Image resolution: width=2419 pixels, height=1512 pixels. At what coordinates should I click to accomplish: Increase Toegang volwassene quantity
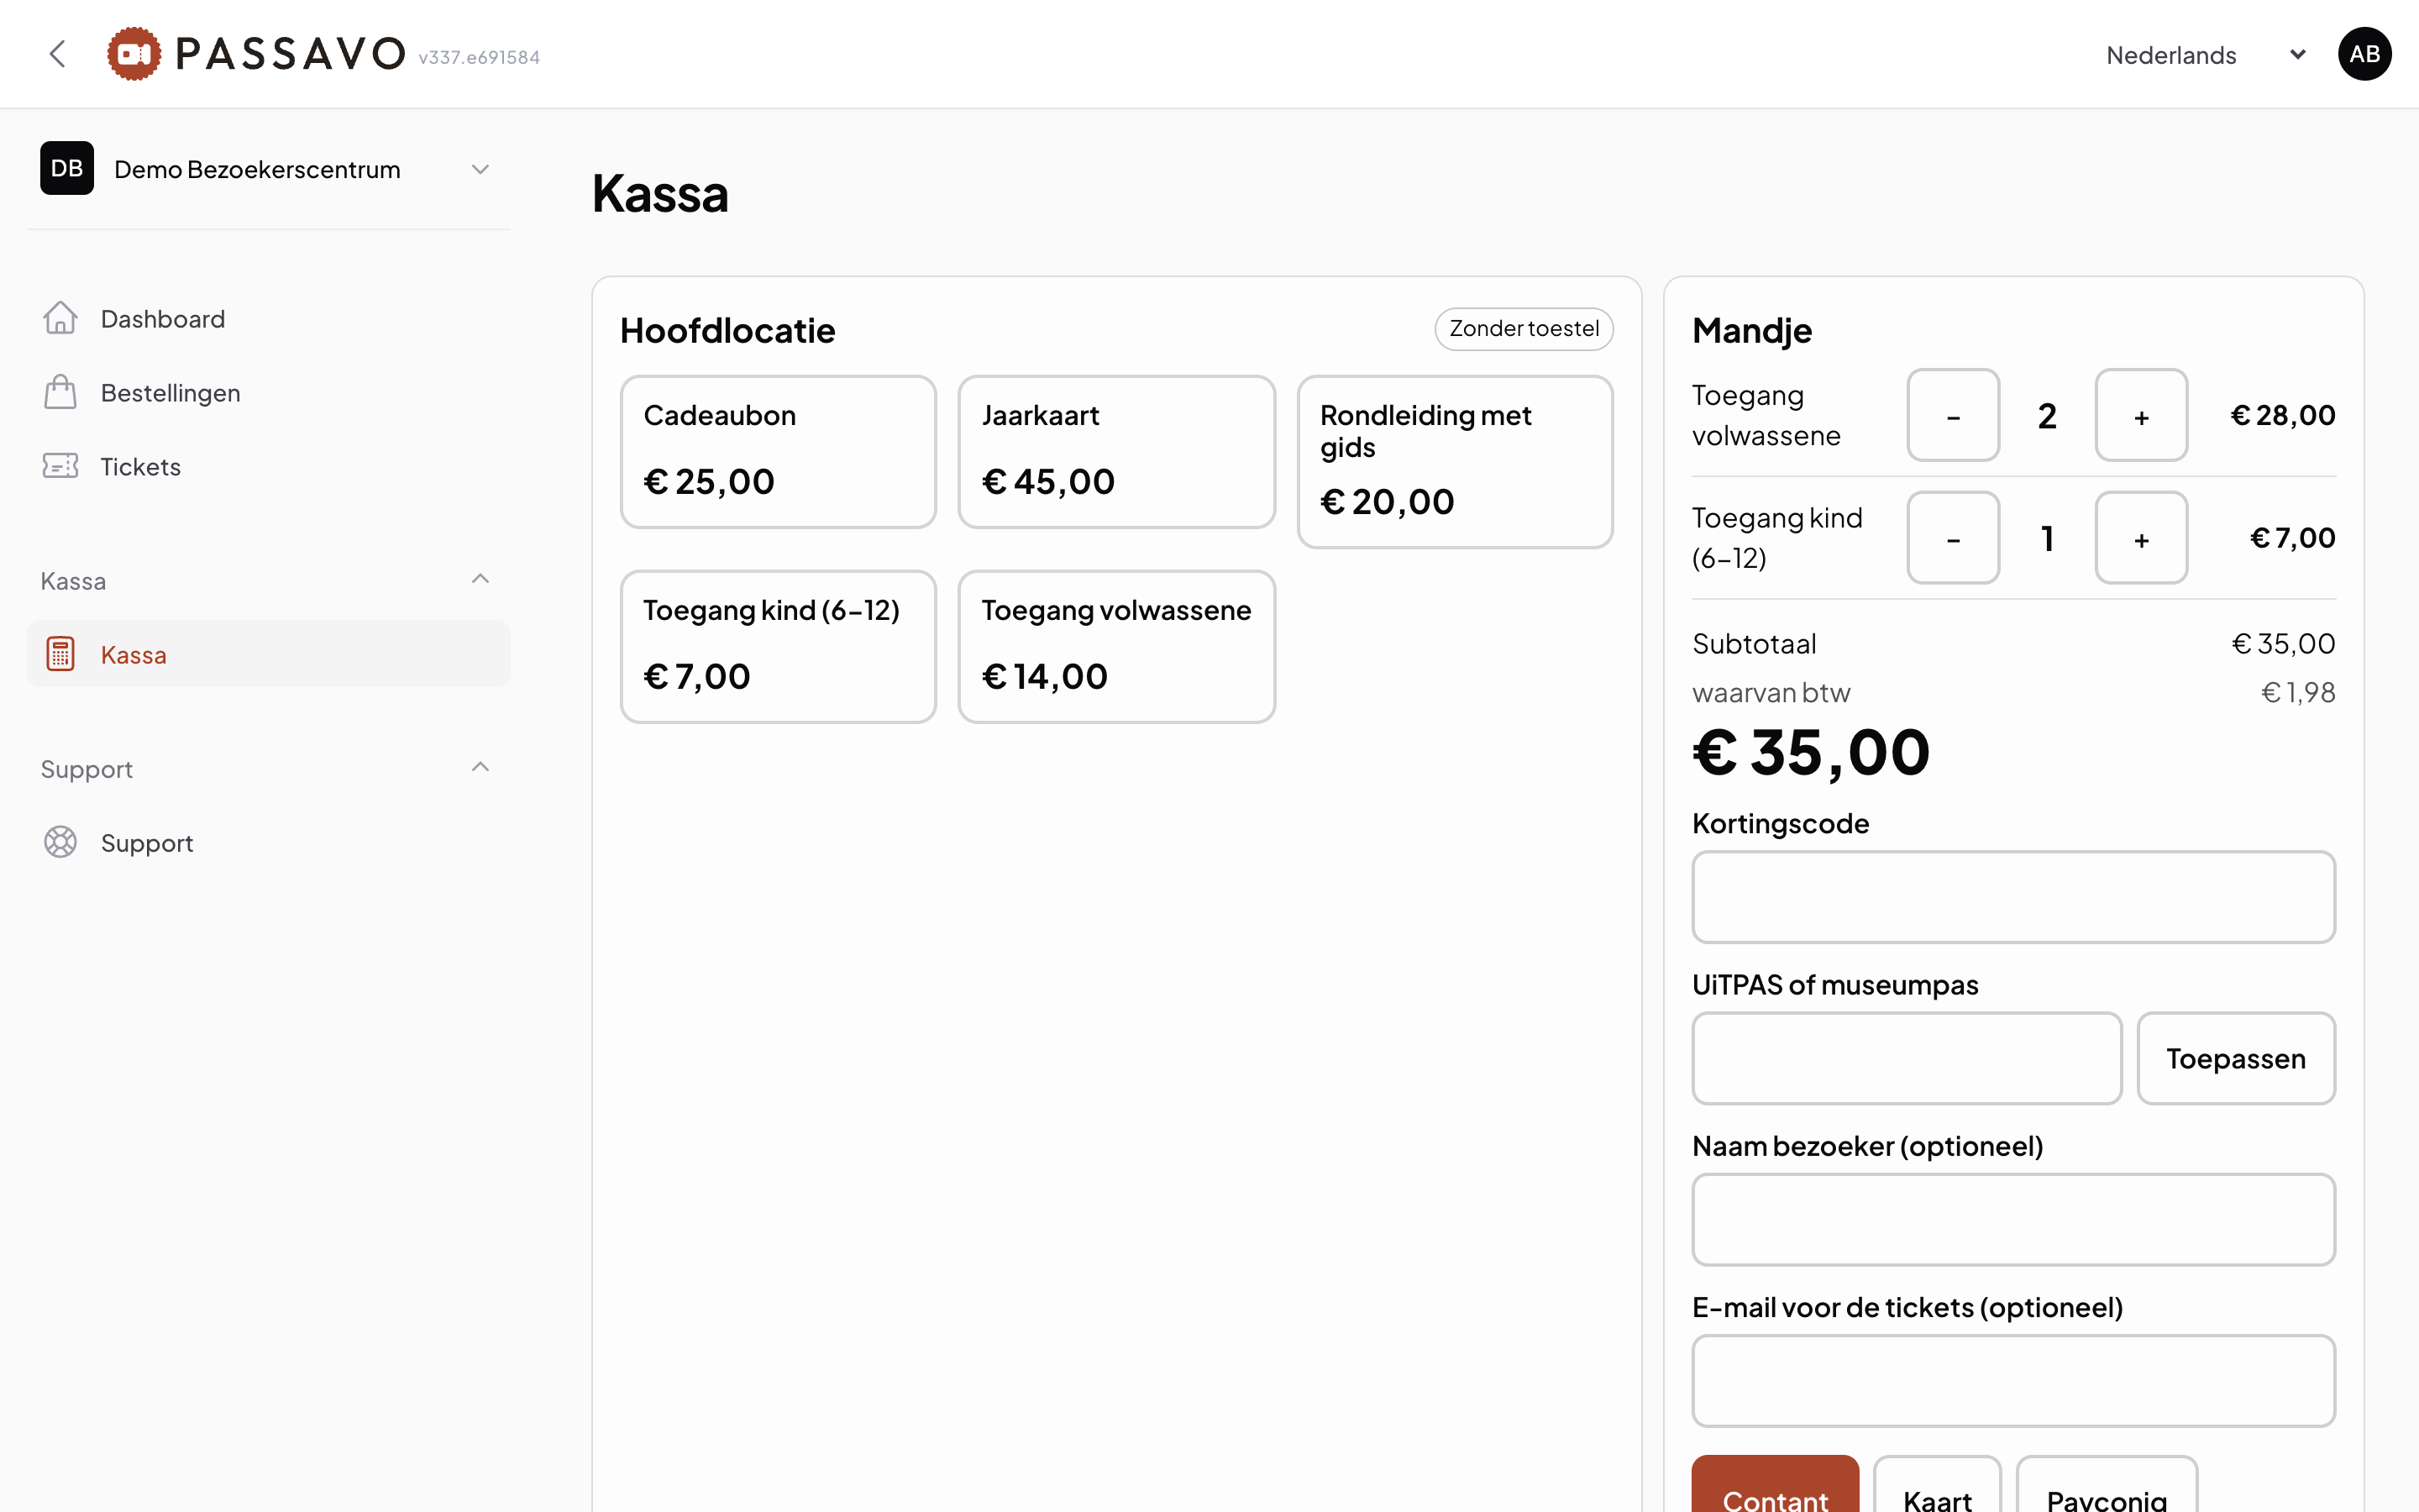pos(2141,415)
